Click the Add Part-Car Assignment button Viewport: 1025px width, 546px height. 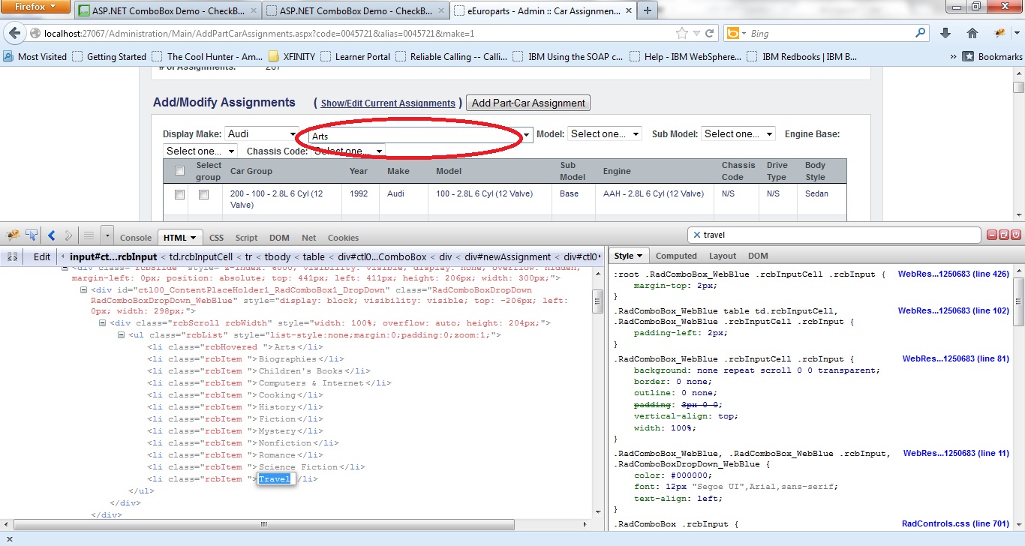(x=528, y=103)
